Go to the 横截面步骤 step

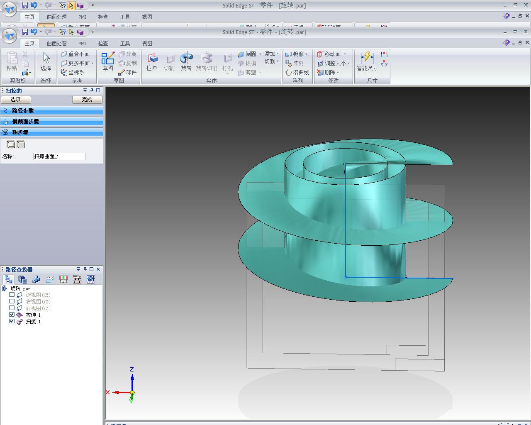coord(52,122)
